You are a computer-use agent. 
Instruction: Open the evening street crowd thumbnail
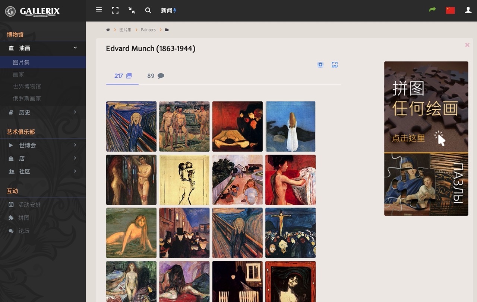point(184,233)
